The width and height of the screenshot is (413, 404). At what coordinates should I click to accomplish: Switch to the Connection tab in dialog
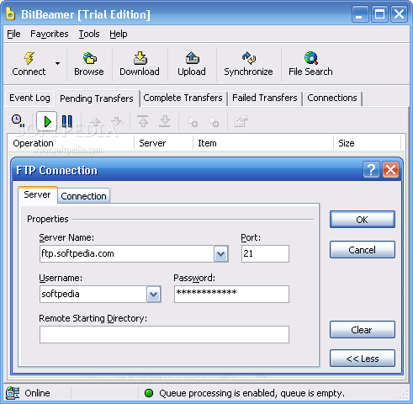83,196
